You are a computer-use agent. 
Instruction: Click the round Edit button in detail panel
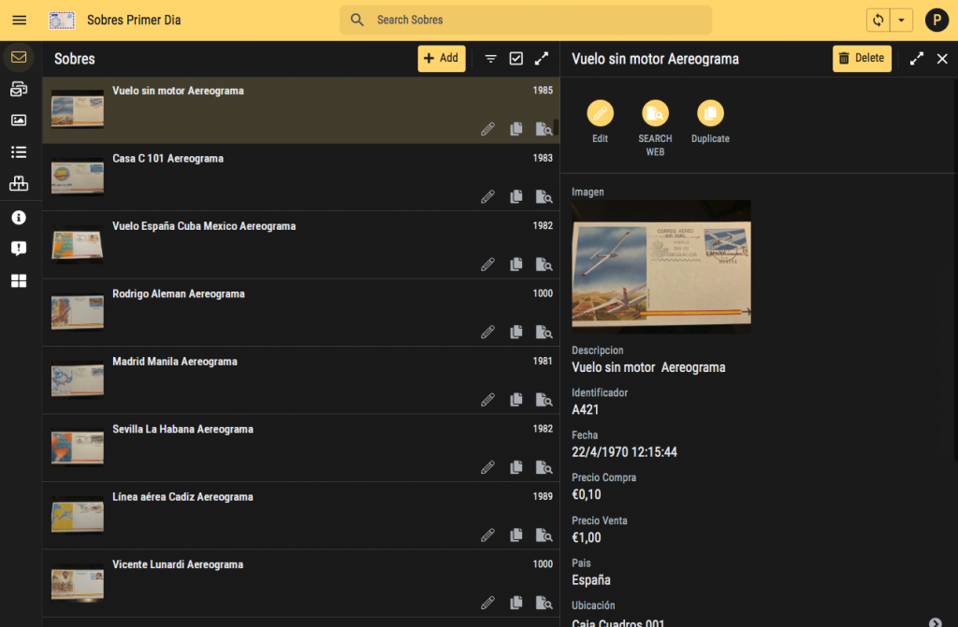[x=600, y=114]
